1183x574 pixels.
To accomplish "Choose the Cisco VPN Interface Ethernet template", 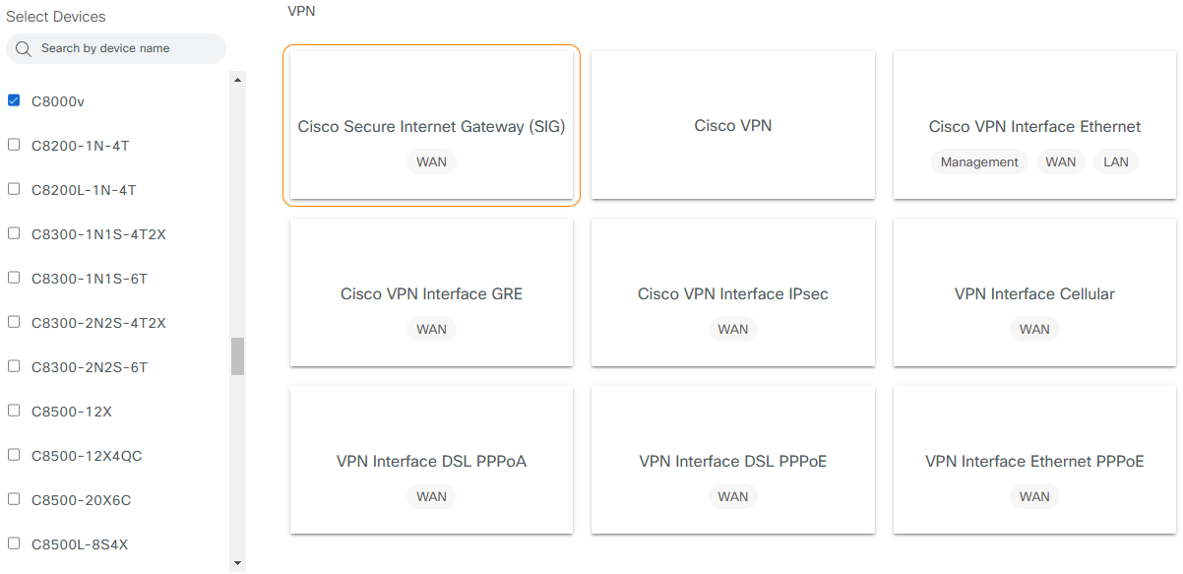I will [1033, 125].
